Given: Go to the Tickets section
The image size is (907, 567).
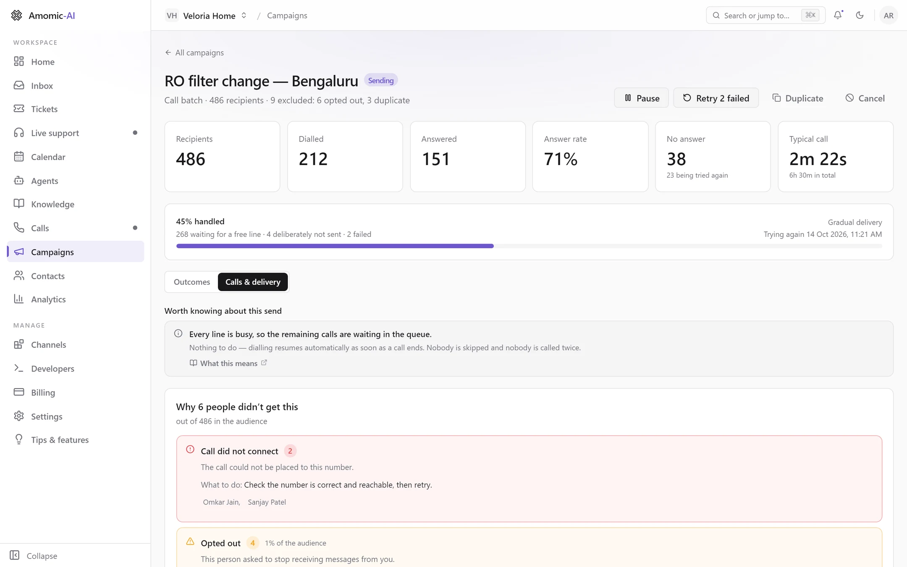Looking at the screenshot, I should (76, 109).
